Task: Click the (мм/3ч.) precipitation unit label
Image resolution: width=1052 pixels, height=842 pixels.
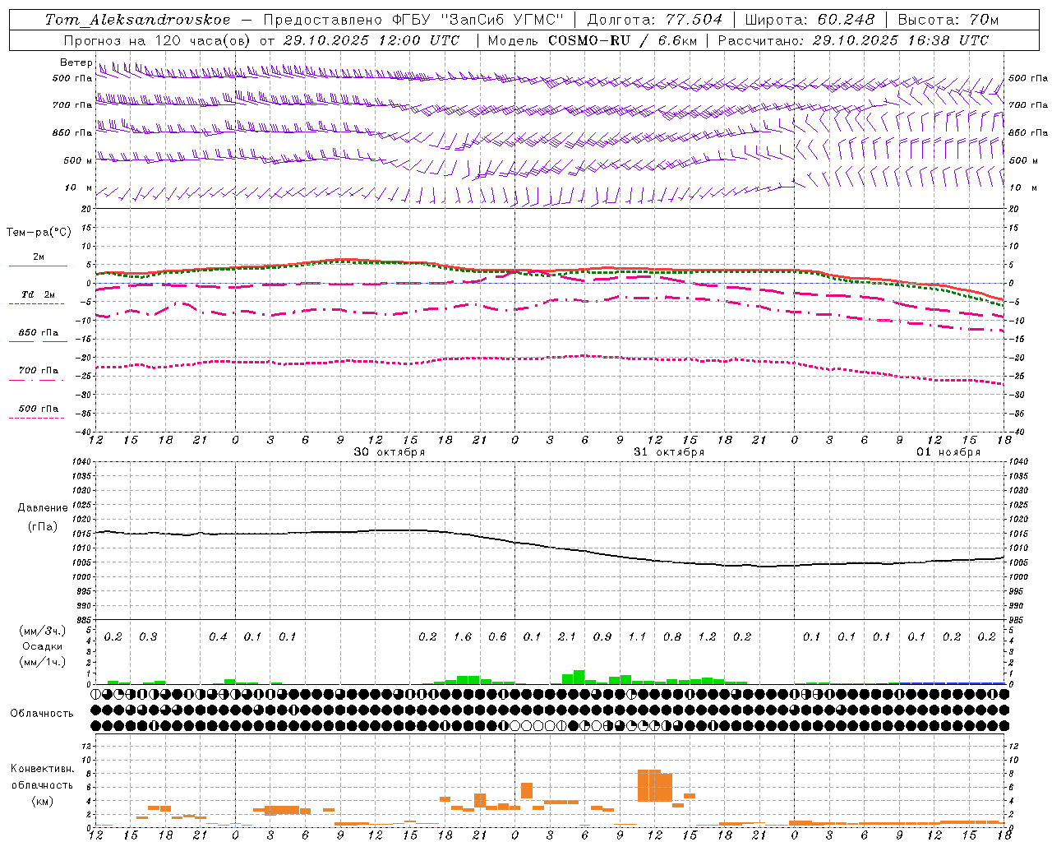Action: (x=43, y=631)
